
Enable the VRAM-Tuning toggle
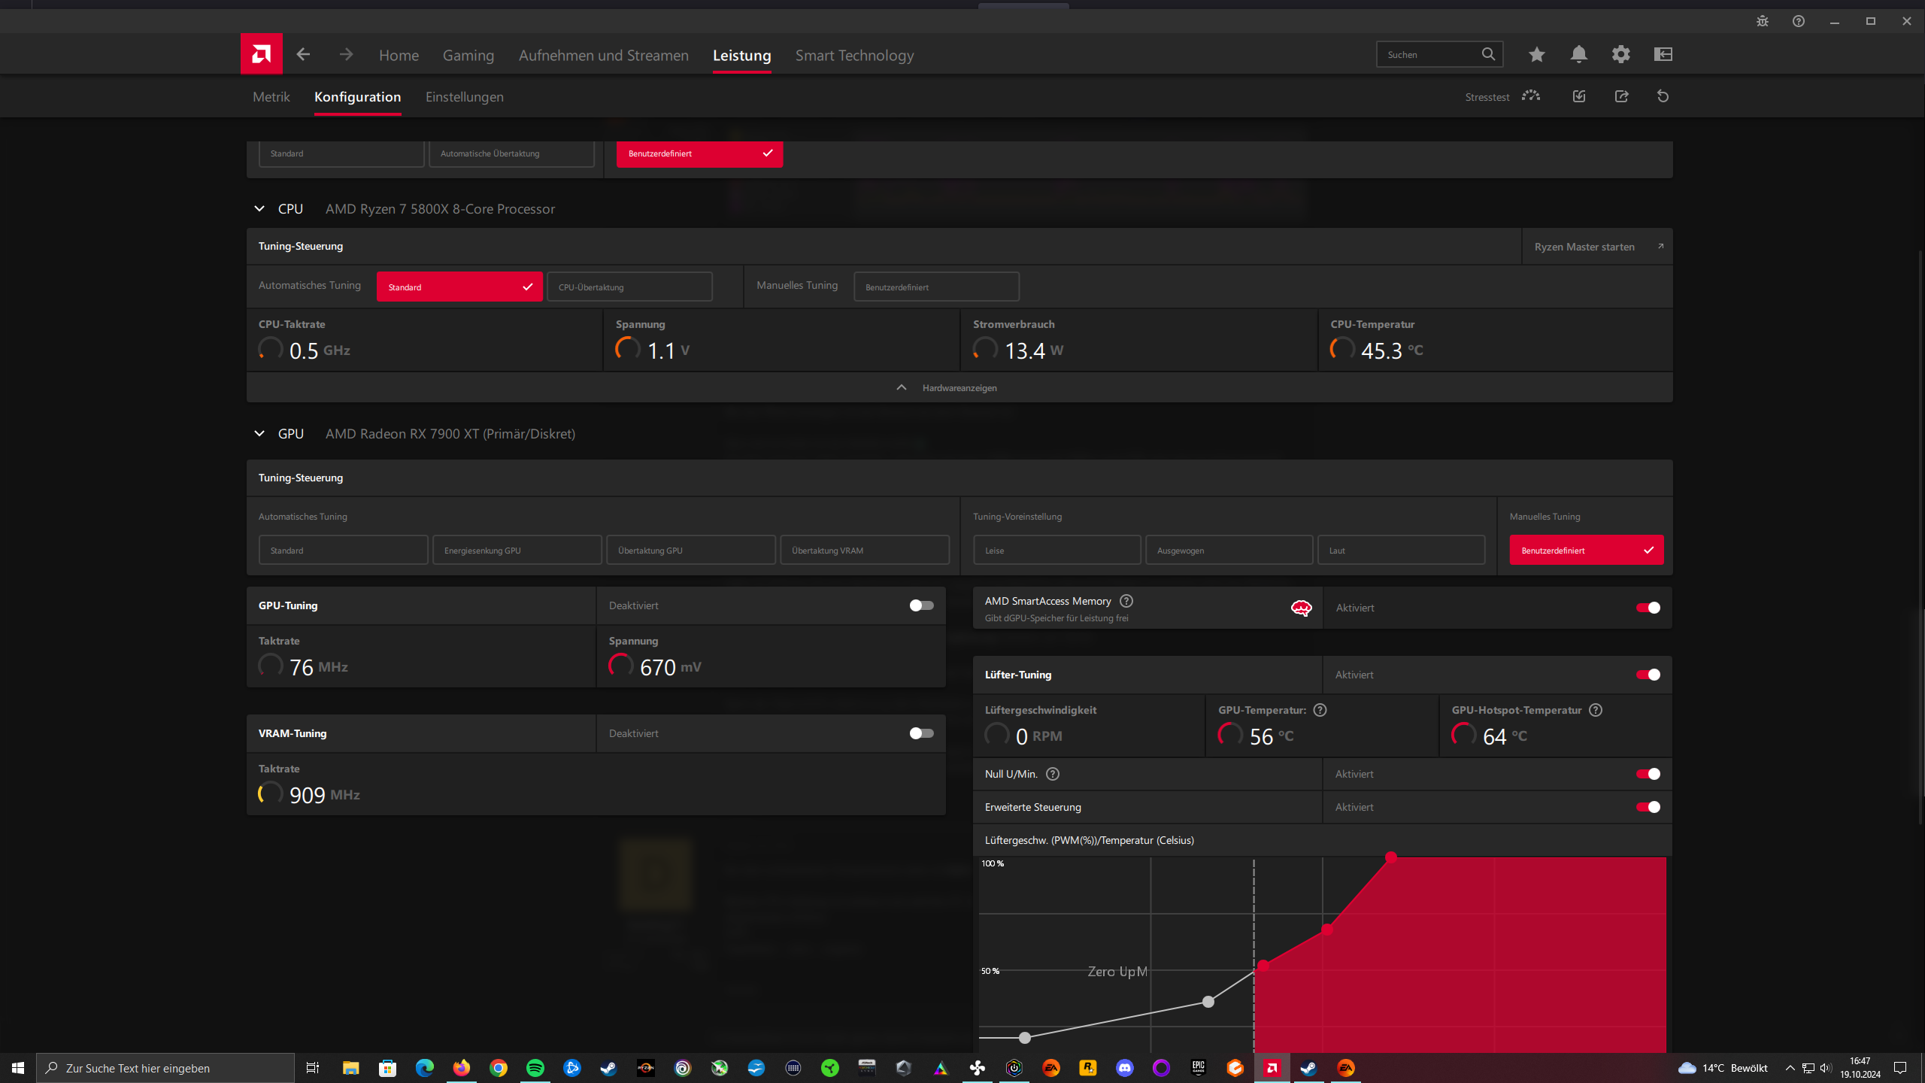(x=921, y=733)
